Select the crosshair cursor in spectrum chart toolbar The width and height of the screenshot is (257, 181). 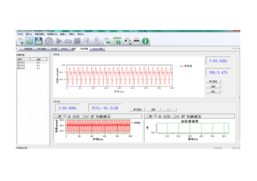tap(156, 116)
